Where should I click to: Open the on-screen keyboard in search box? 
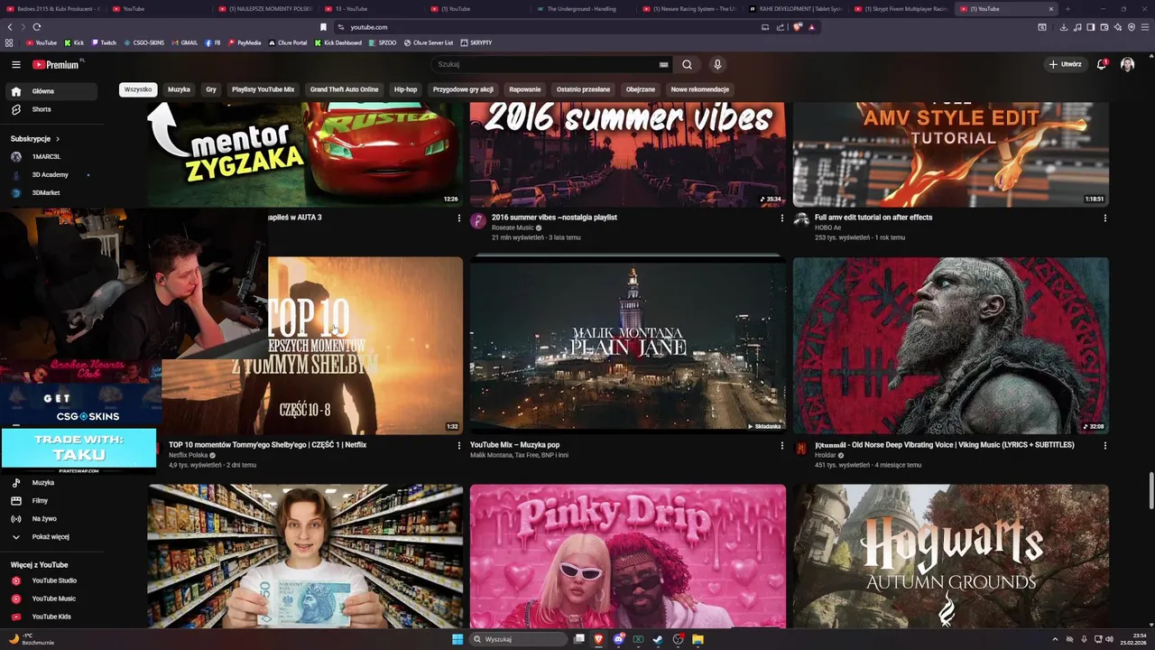(663, 64)
